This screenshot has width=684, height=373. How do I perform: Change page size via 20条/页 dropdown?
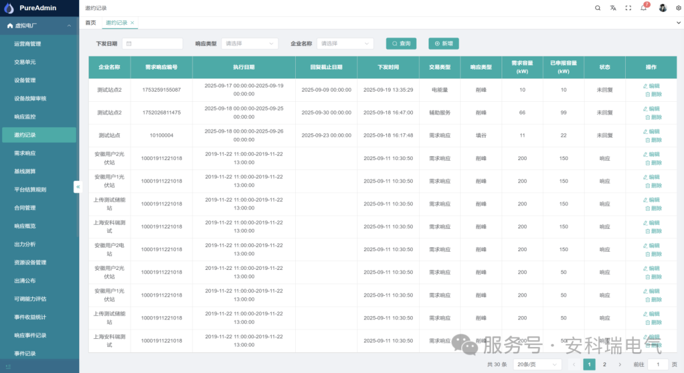[x=537, y=364]
